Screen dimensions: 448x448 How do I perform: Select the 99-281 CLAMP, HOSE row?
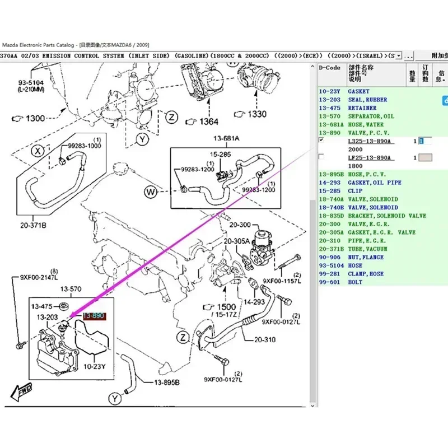[383, 274]
